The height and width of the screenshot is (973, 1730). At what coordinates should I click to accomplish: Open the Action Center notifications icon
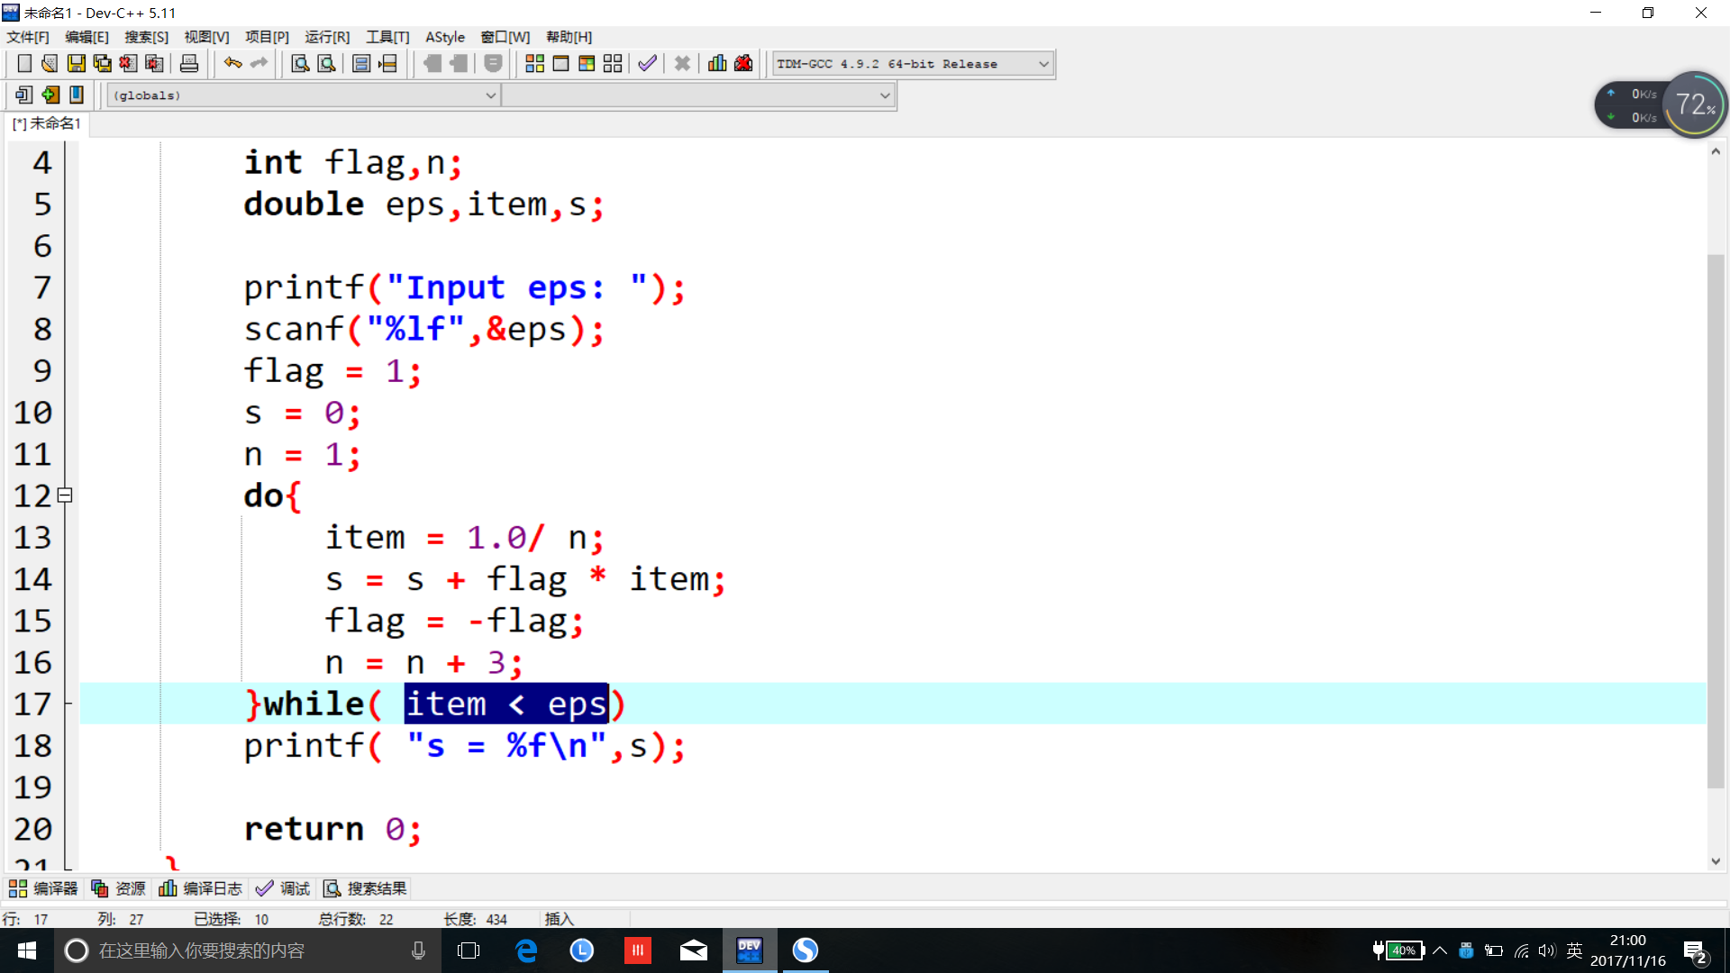1695,951
